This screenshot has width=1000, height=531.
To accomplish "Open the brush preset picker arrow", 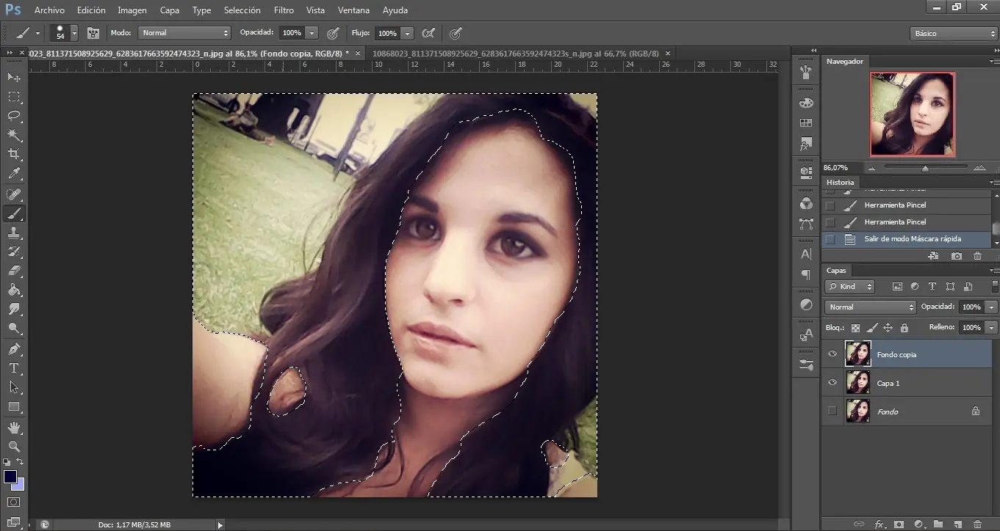I will [x=74, y=33].
